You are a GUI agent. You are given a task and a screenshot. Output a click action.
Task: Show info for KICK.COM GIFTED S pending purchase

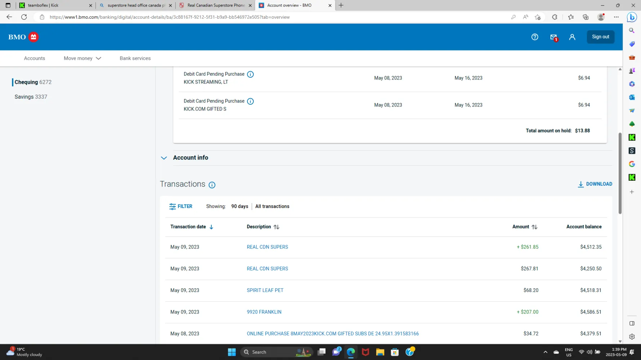(250, 101)
